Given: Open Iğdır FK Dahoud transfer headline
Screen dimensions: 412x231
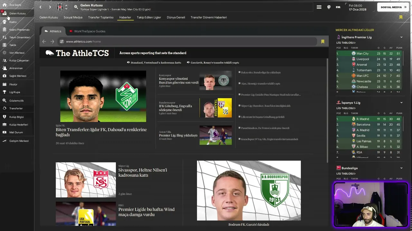Looking at the screenshot, I should click(101, 132).
